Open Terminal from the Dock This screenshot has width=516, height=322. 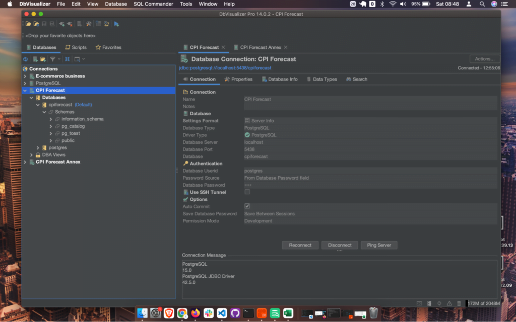click(248, 313)
